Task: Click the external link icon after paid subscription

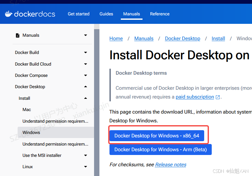Action: tap(218, 97)
